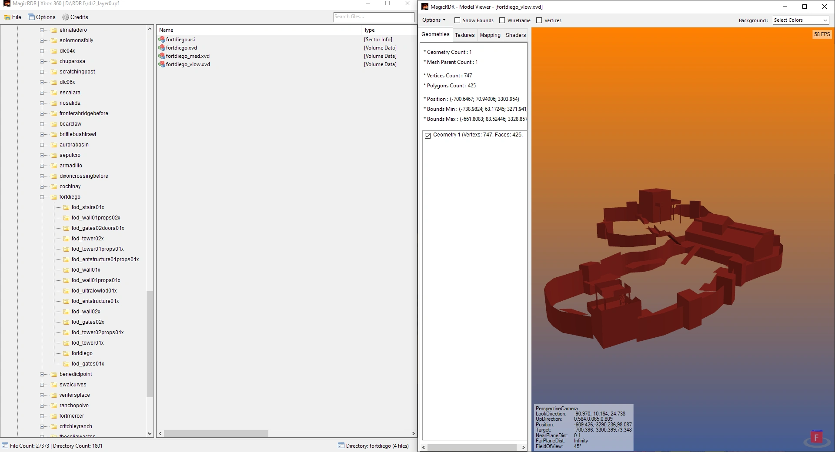Screen dimensions: 835x452
Task: Click the geometry list horizontal scrollbar thumb
Action: point(472,447)
